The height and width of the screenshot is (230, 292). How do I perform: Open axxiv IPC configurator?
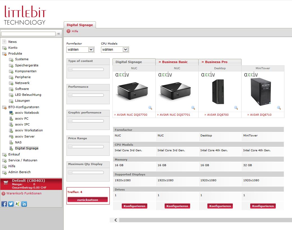(22, 124)
